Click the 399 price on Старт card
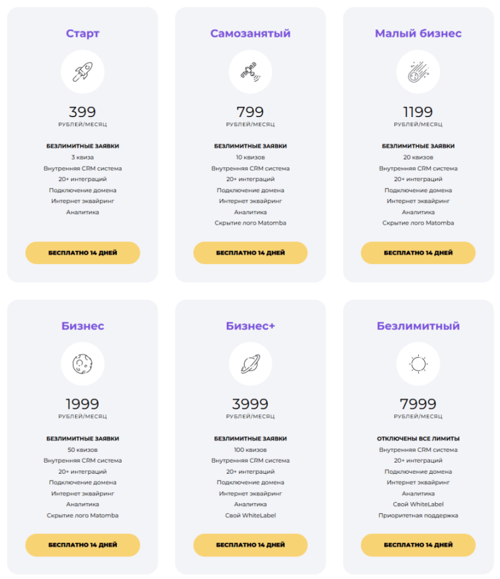The height and width of the screenshot is (579, 500). click(x=82, y=112)
